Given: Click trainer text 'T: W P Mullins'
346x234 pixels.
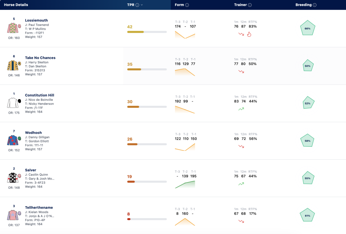Looking at the screenshot, I should point(35,29).
